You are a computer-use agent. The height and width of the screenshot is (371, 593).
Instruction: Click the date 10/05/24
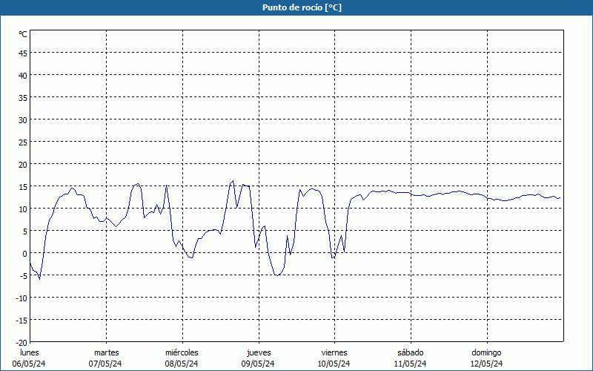point(334,364)
